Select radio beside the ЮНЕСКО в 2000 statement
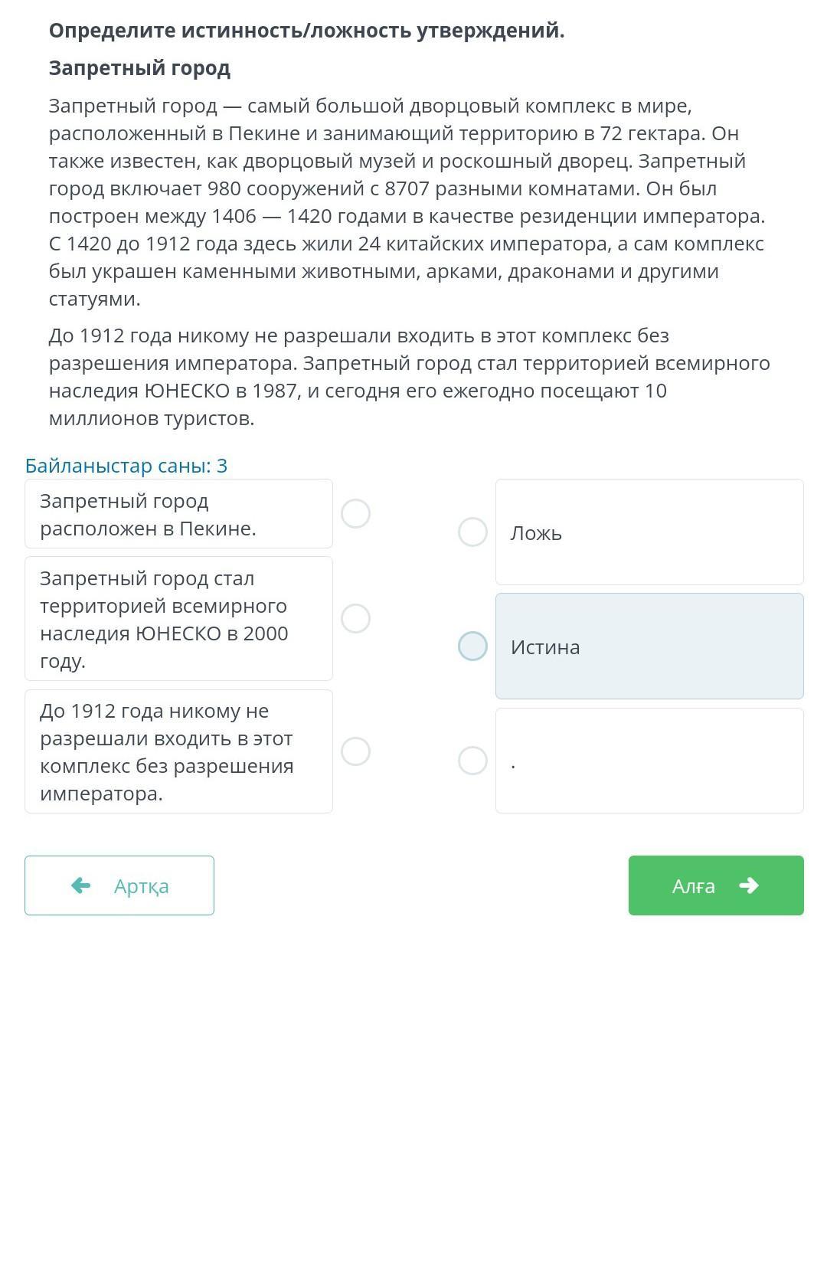Screen dimensions: 827x1270 (355, 618)
